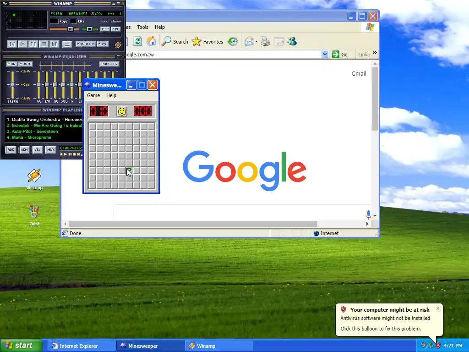
Task: Skip to previous track in Winamp
Action: click(x=12, y=44)
